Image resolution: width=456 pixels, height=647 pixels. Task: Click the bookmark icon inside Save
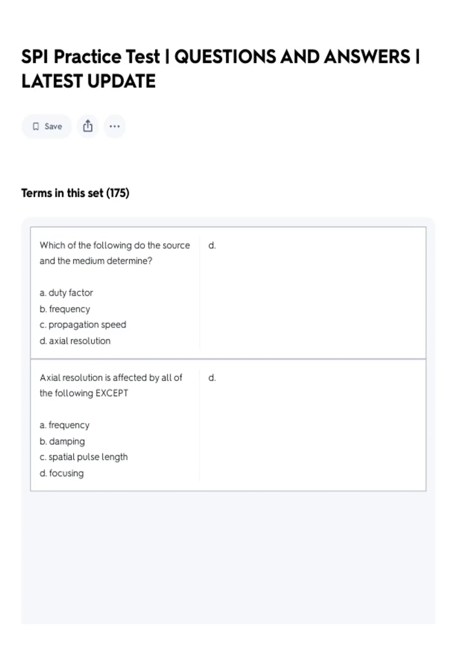pyautogui.click(x=36, y=126)
